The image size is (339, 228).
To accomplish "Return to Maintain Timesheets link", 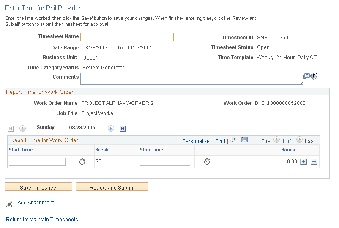I will pos(42,220).
